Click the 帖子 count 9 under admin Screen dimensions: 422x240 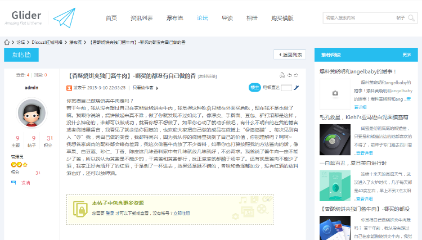(34, 138)
